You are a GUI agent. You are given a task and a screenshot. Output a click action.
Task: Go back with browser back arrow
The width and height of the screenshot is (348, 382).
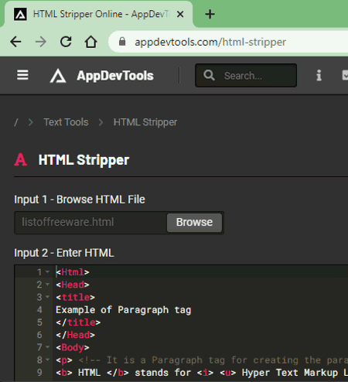click(15, 42)
